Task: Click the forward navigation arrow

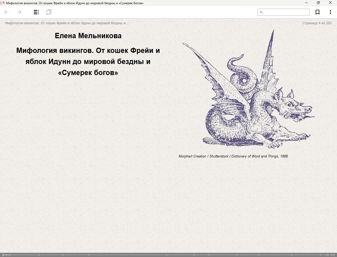Action: click(19, 12)
